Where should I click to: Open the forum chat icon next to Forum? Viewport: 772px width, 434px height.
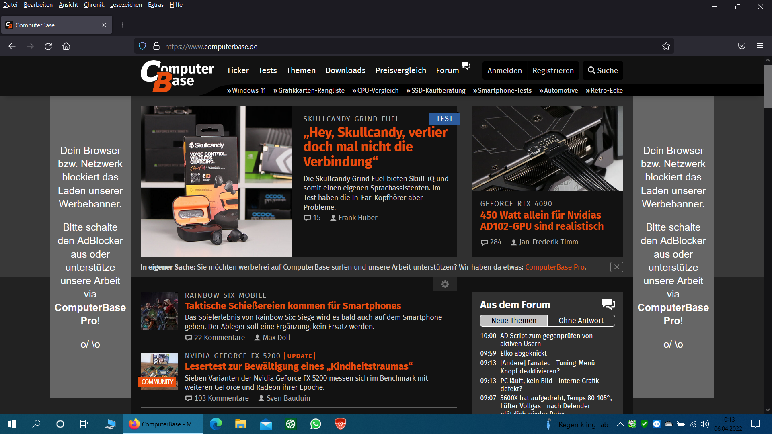pyautogui.click(x=466, y=66)
